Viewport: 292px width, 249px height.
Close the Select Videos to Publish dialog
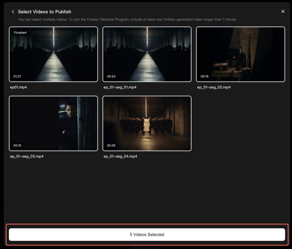point(283,12)
